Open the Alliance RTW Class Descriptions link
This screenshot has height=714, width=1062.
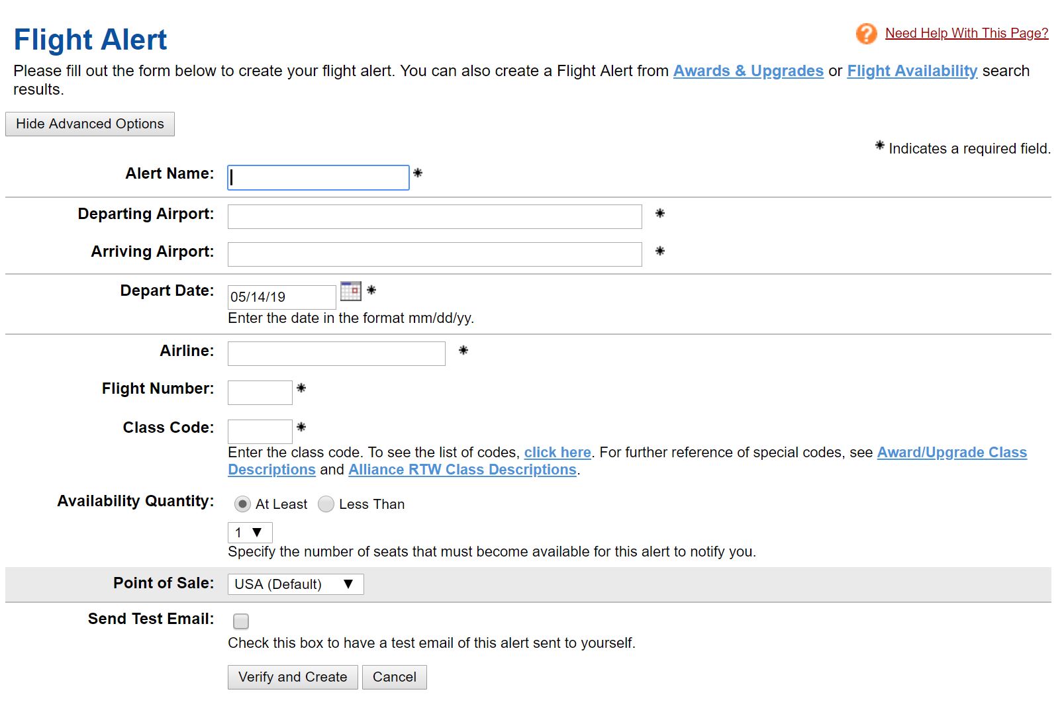coord(462,470)
